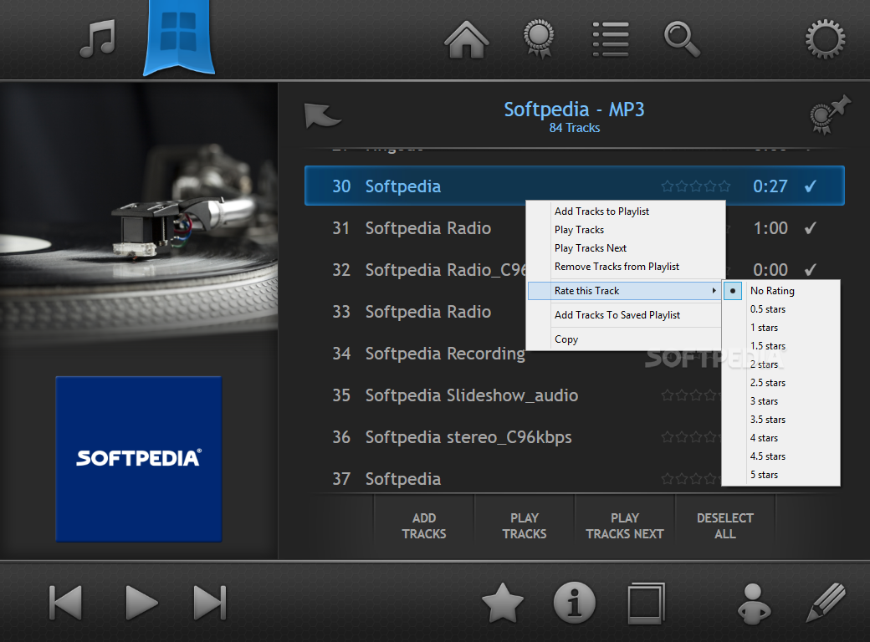
Task: Click the PLAY TRACKS NEXT button
Action: 625,526
